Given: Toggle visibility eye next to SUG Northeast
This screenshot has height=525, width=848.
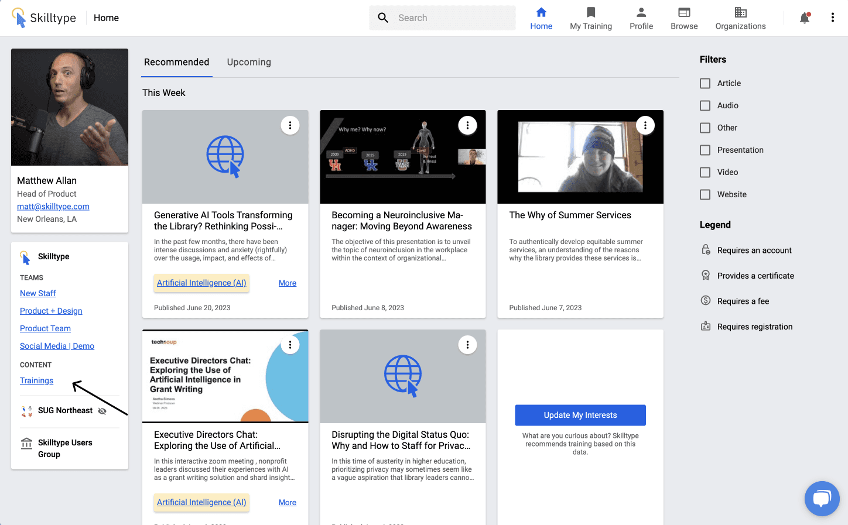Looking at the screenshot, I should pyautogui.click(x=102, y=411).
